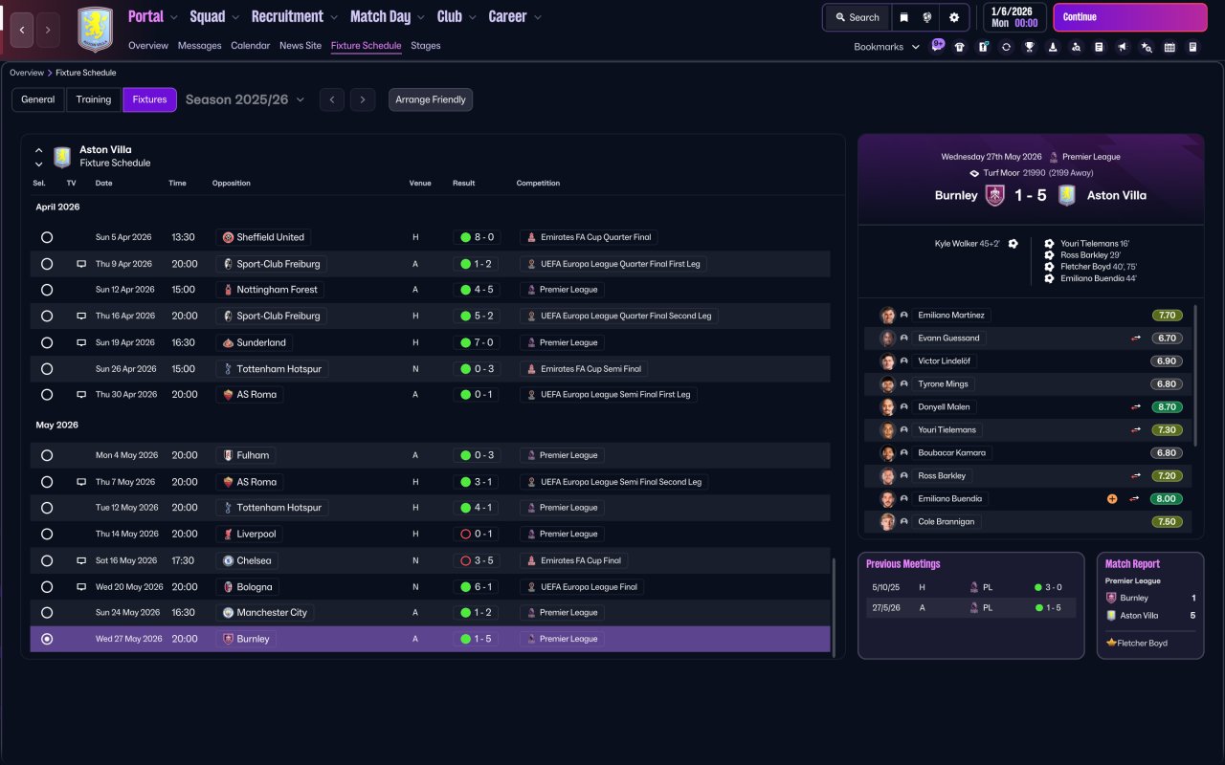
Task: Open the shirt squad shortcut icon
Action: click(960, 47)
